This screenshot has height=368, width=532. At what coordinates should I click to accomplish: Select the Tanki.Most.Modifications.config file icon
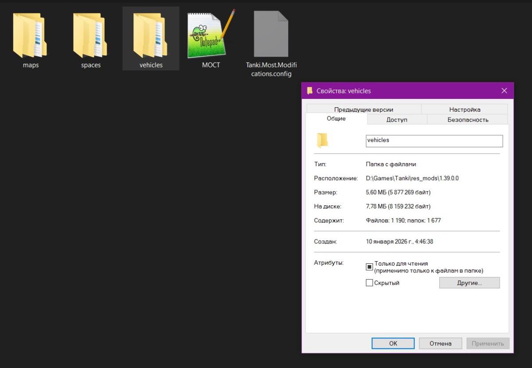271,34
